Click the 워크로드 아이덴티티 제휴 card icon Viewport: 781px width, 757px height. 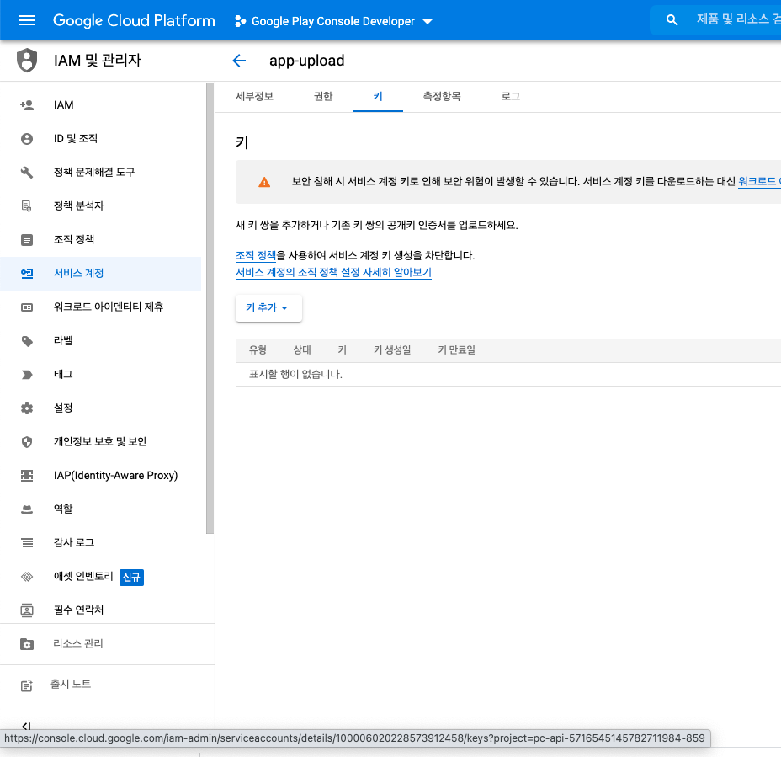27,307
